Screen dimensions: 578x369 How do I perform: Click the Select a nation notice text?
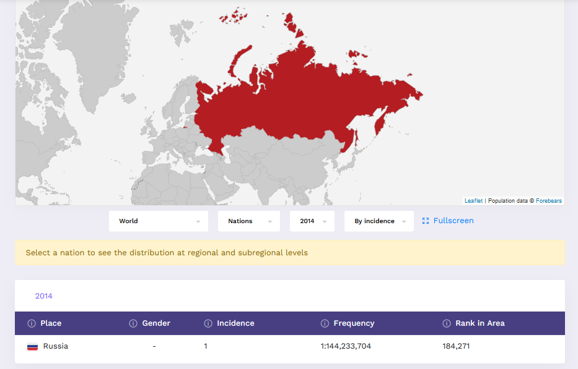click(x=167, y=253)
